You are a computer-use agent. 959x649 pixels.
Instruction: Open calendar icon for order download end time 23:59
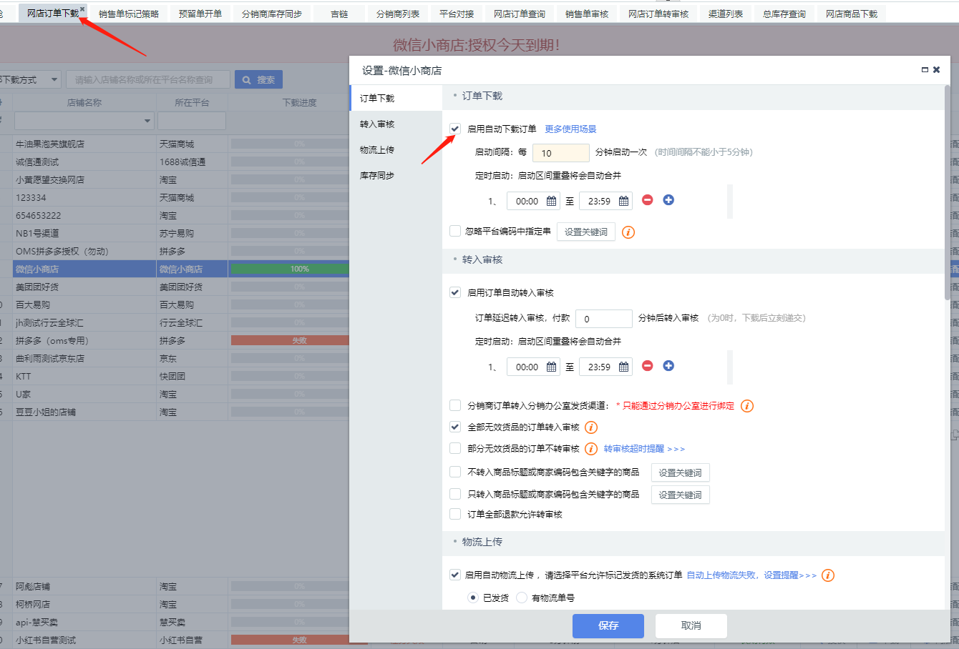[623, 202]
